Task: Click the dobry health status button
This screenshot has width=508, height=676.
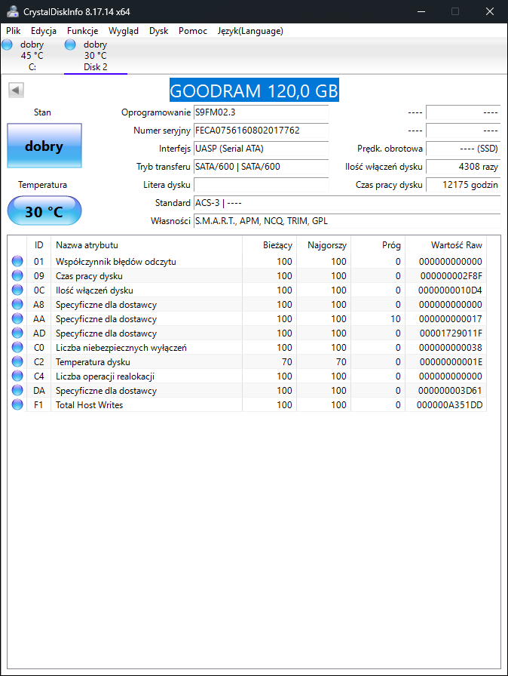Action: pyautogui.click(x=44, y=146)
